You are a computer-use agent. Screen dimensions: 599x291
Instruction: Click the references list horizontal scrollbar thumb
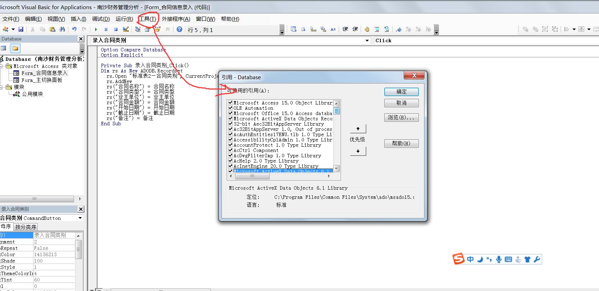pos(252,176)
